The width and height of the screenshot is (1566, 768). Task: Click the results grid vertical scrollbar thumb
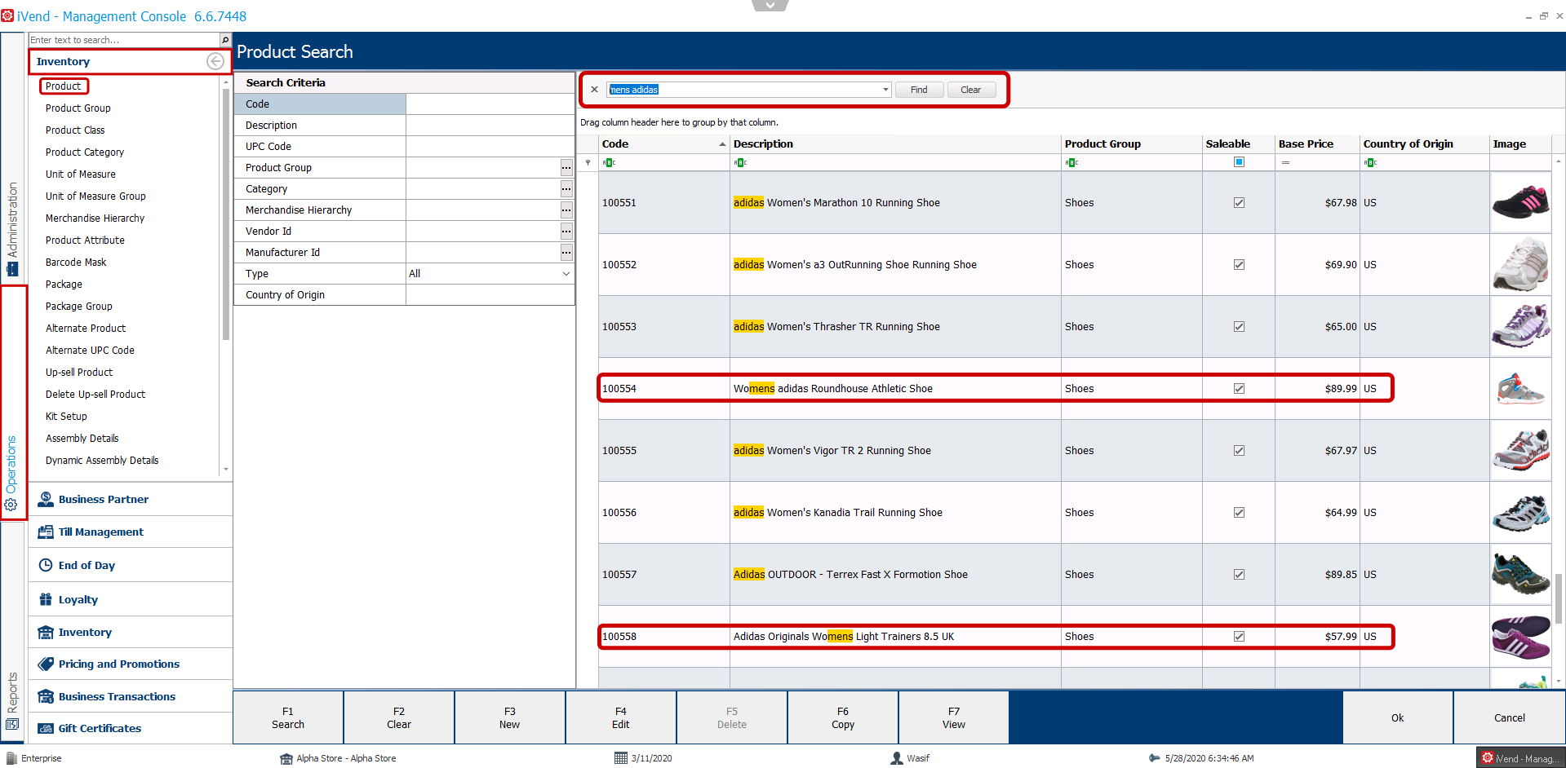1559,598
